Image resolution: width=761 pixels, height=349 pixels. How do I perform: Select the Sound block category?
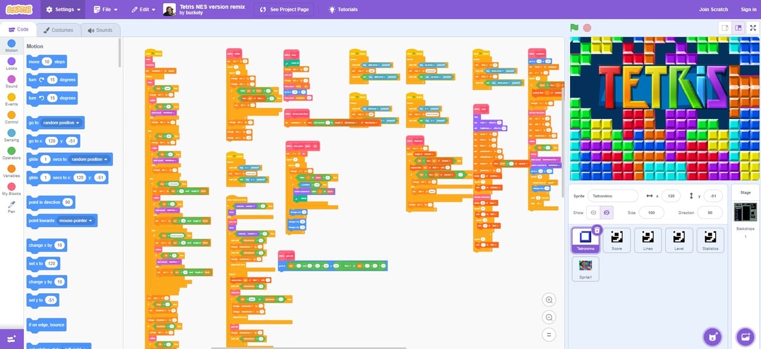[x=11, y=81]
